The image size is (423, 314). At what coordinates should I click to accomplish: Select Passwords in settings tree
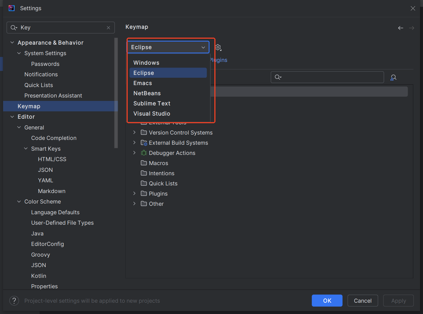pyautogui.click(x=45, y=64)
